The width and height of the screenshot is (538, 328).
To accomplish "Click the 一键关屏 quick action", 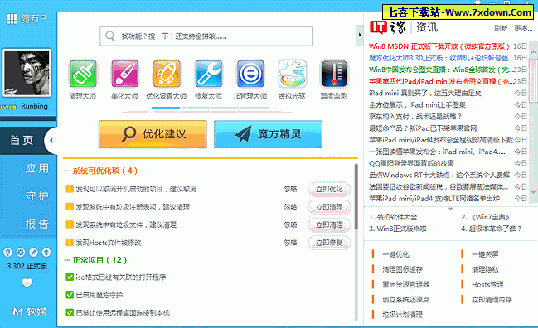I will pos(485,254).
